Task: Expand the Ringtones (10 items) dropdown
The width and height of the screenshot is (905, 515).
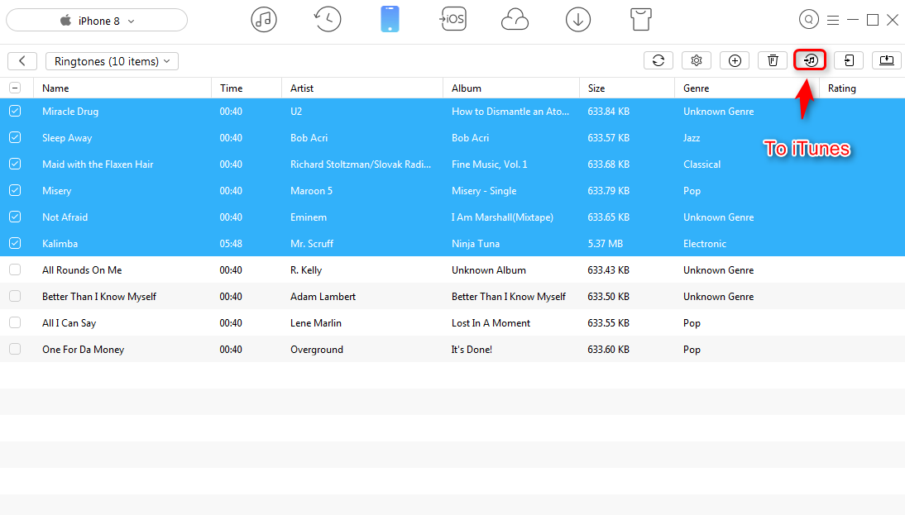Action: pyautogui.click(x=112, y=61)
